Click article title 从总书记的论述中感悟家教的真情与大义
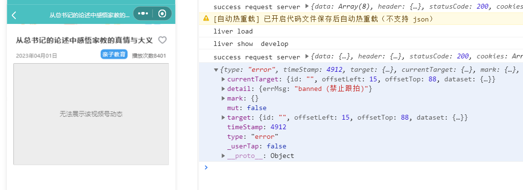The width and height of the screenshot is (523, 190). pos(84,41)
